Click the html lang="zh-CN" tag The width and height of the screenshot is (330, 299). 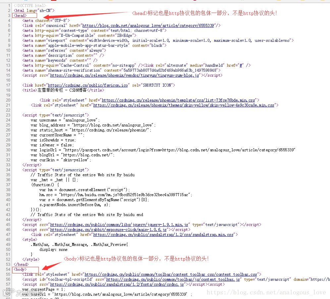[34, 11]
